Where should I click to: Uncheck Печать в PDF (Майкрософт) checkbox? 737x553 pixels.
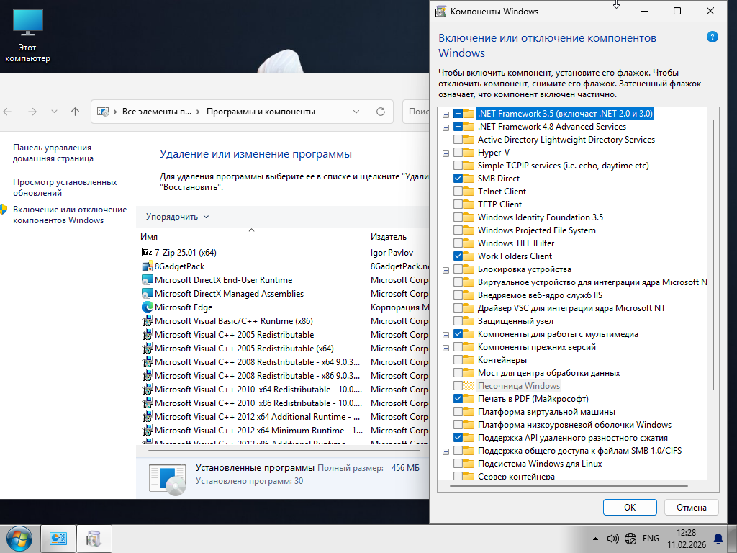point(458,399)
